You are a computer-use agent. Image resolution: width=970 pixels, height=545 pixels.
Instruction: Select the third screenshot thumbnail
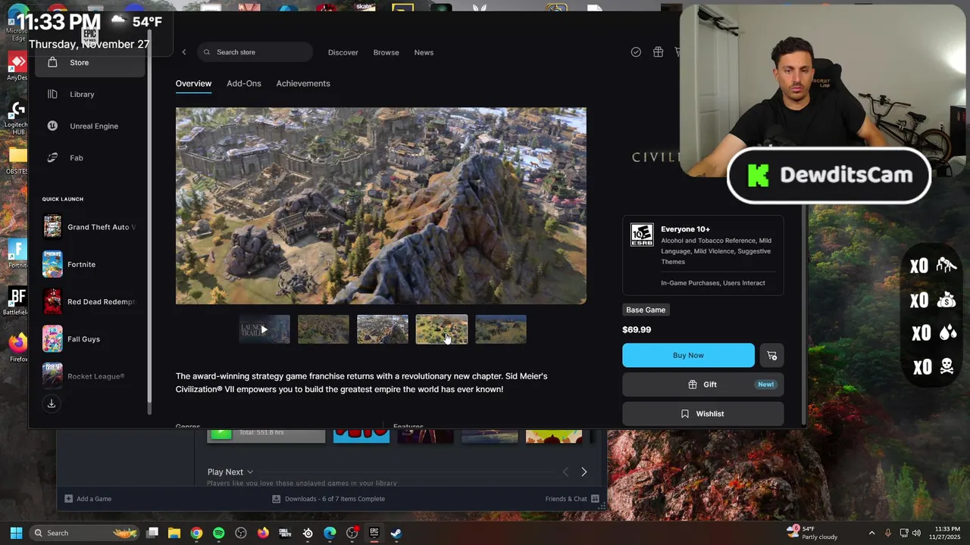pyautogui.click(x=383, y=329)
